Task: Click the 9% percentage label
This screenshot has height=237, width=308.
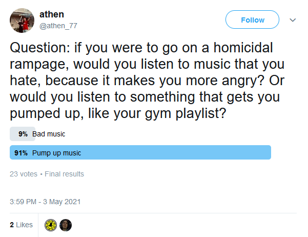Action: [x=23, y=134]
